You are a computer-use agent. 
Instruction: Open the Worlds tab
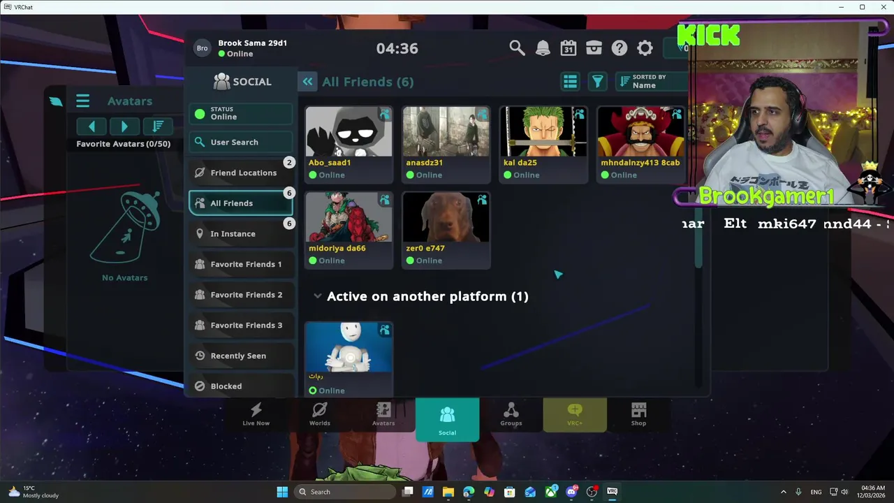pyautogui.click(x=320, y=414)
